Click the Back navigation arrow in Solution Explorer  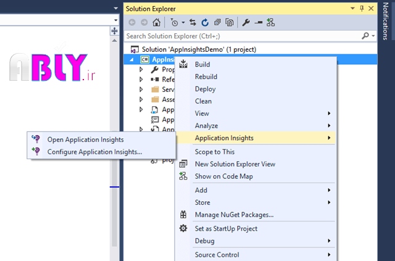[132, 22]
